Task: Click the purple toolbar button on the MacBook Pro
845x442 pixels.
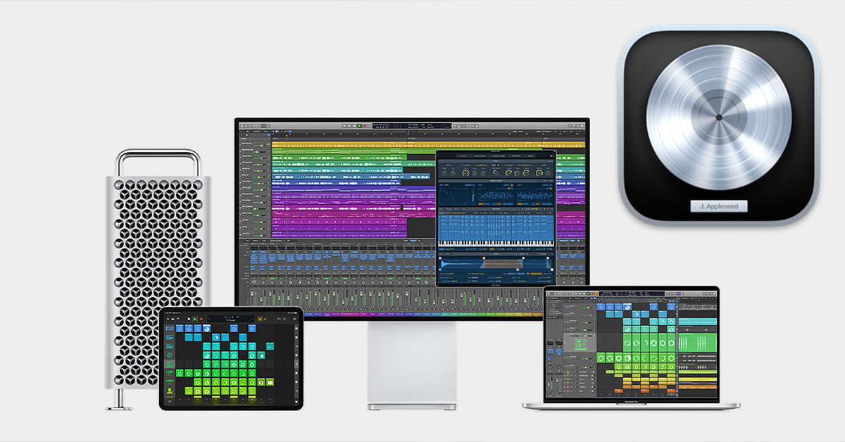Action: click(x=679, y=293)
